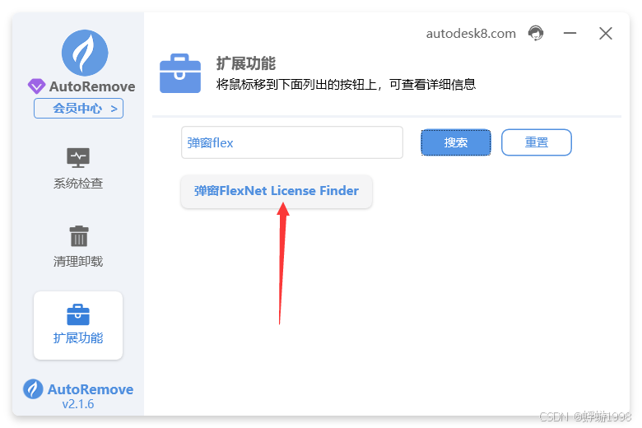Click the large blue toolbox header icon
Viewport: 642px width, 428px height.
[x=180, y=73]
